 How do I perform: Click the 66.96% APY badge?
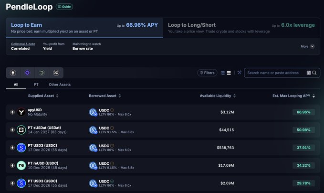click(x=303, y=112)
